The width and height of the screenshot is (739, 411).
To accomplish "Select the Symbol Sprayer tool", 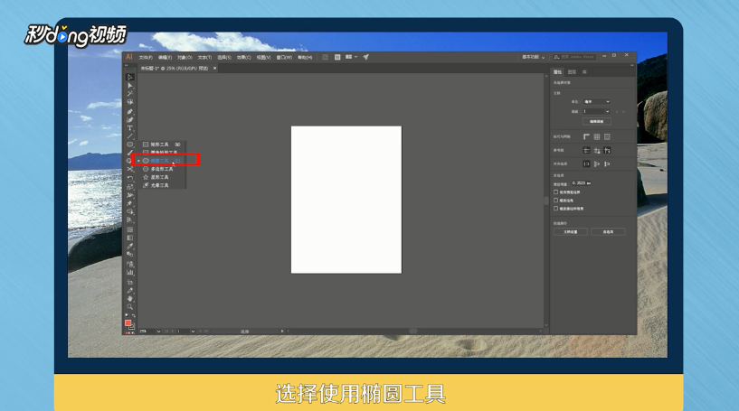I will [x=130, y=264].
